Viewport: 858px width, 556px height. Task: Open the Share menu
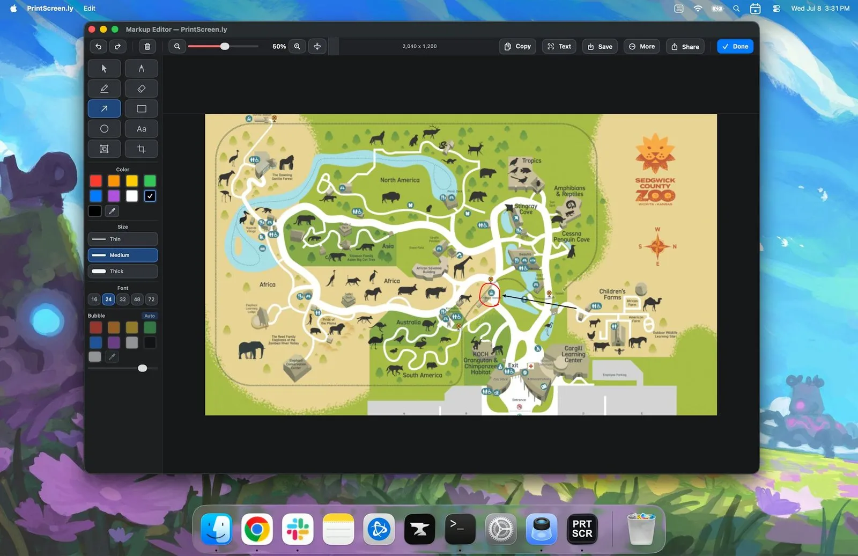pyautogui.click(x=685, y=47)
